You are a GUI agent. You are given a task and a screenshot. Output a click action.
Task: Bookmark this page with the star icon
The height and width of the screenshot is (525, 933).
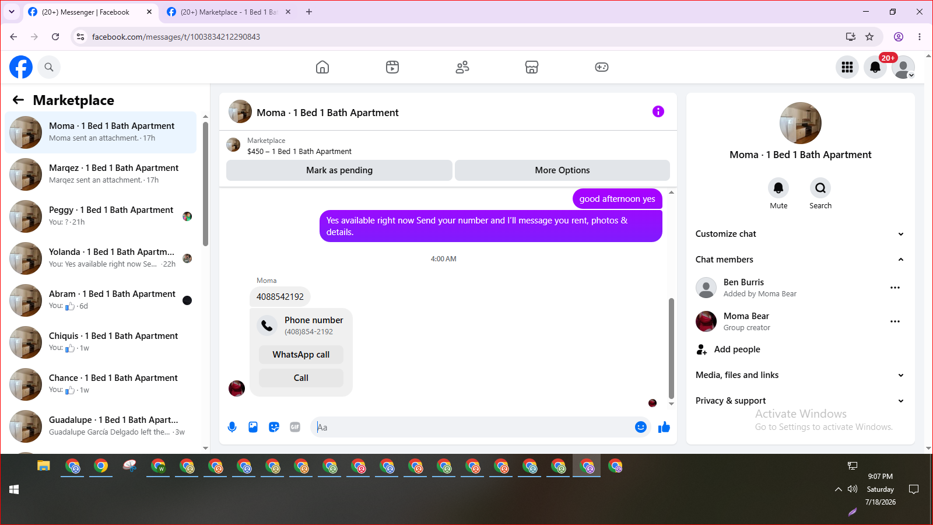pyautogui.click(x=869, y=37)
